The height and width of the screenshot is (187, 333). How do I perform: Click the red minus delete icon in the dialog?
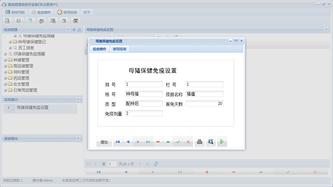point(158,142)
